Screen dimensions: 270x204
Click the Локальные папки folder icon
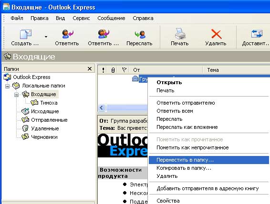click(16, 86)
